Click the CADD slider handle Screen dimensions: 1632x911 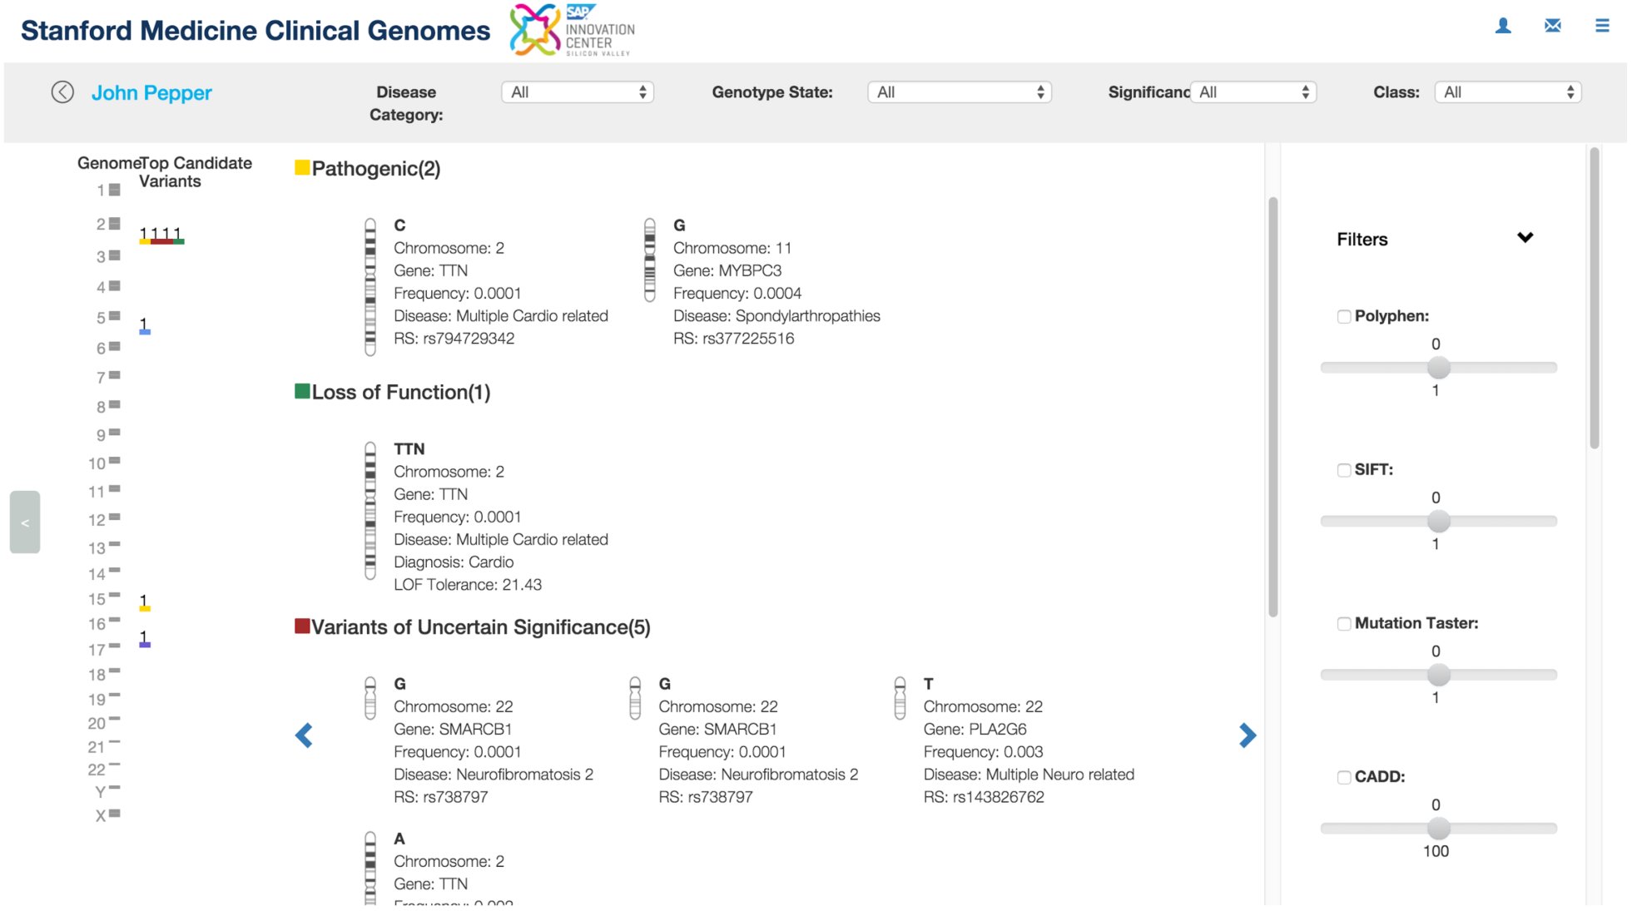[1439, 829]
